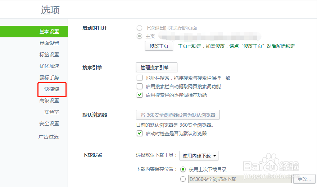
Task: Enable 启用搜索栏自动提取网页搜索词功能 checkbox
Action: point(140,87)
